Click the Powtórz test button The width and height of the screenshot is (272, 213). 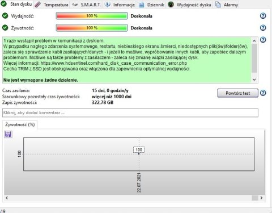237,93
